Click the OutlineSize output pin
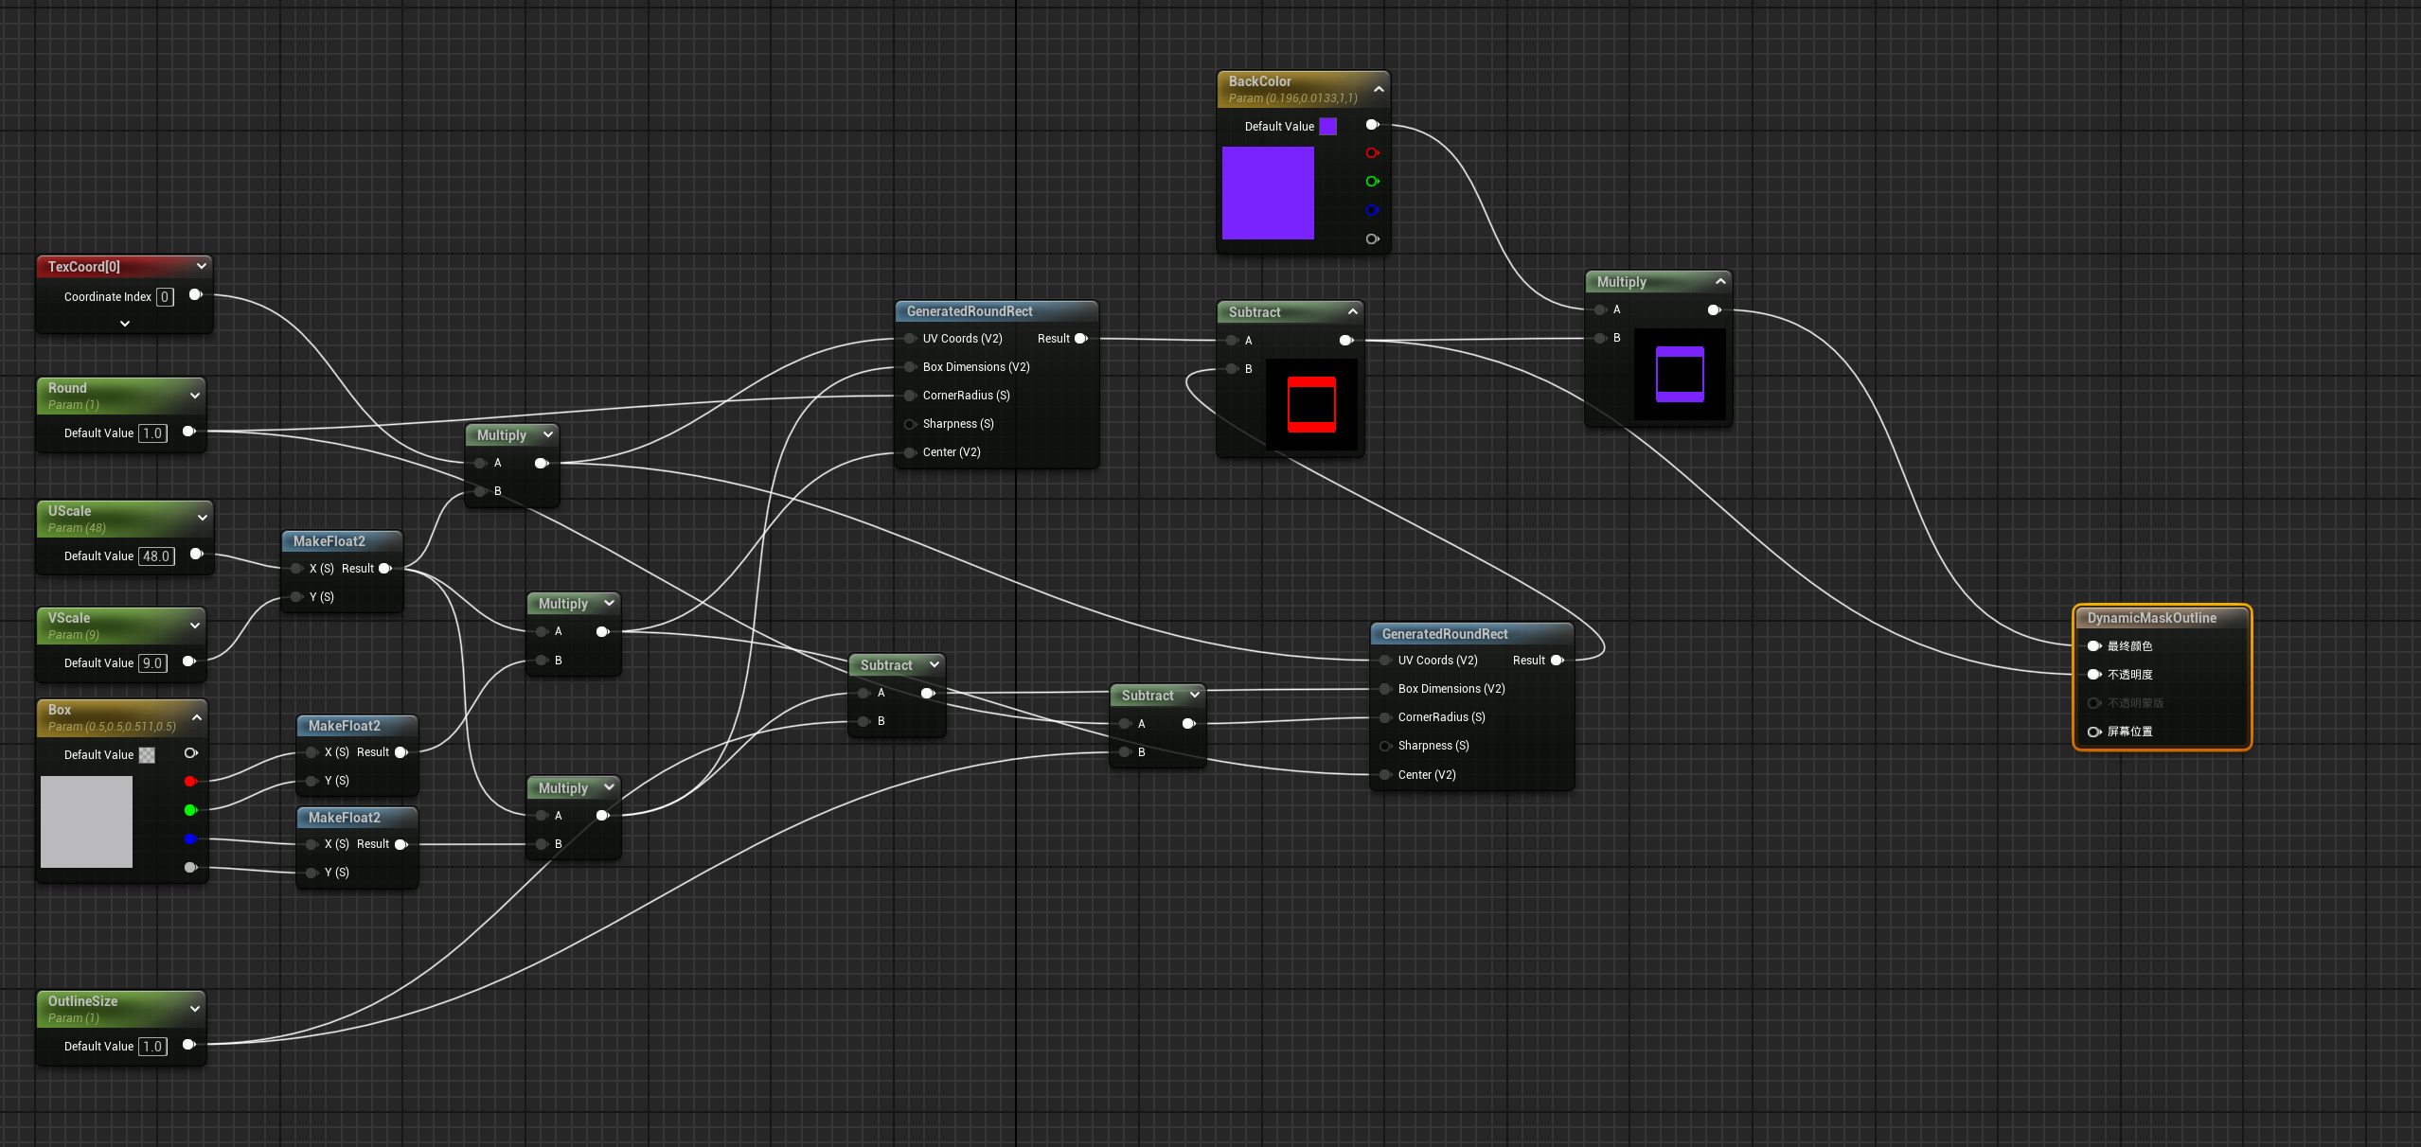 [x=188, y=1045]
